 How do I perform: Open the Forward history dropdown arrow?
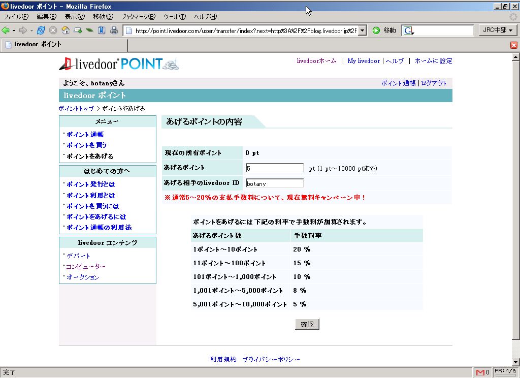click(x=31, y=30)
